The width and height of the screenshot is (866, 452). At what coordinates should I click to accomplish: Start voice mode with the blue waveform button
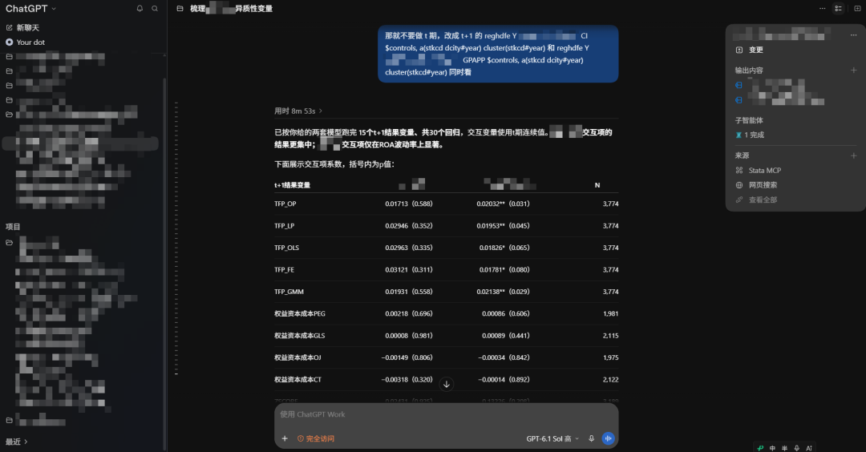pos(608,438)
